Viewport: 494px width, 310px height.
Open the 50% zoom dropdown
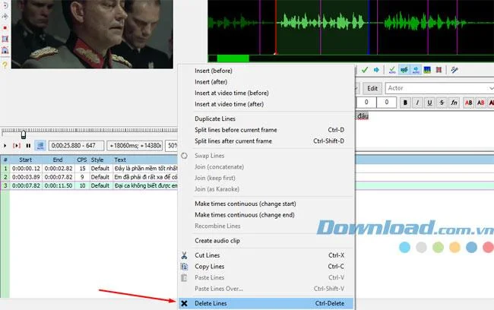(x=172, y=146)
